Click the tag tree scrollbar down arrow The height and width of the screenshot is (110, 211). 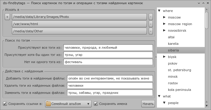point(207,106)
